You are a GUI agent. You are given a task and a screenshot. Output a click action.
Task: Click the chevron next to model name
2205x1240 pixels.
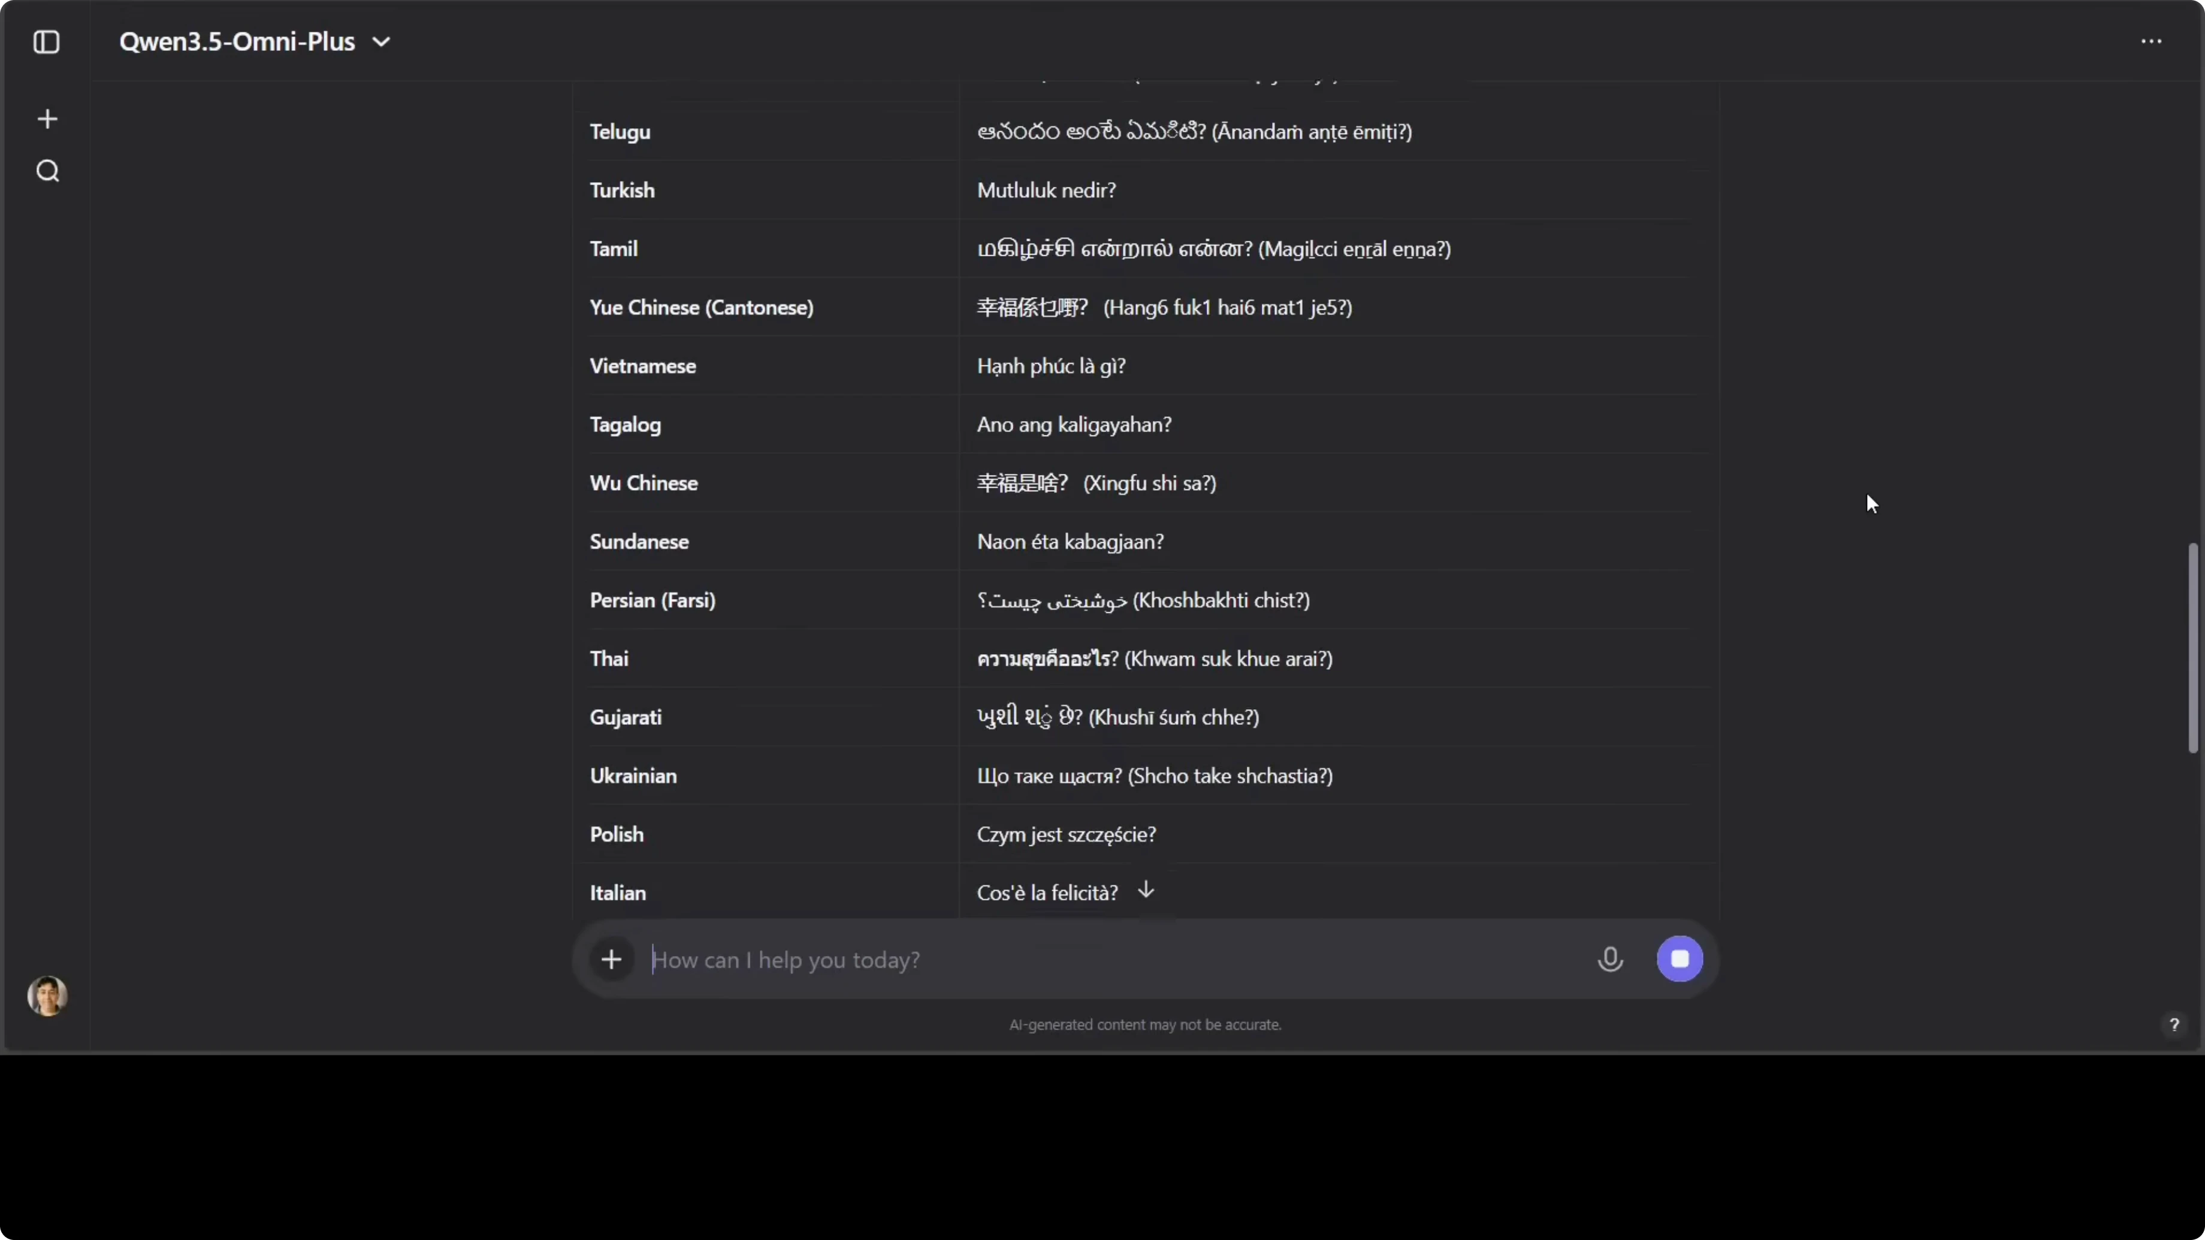382,42
